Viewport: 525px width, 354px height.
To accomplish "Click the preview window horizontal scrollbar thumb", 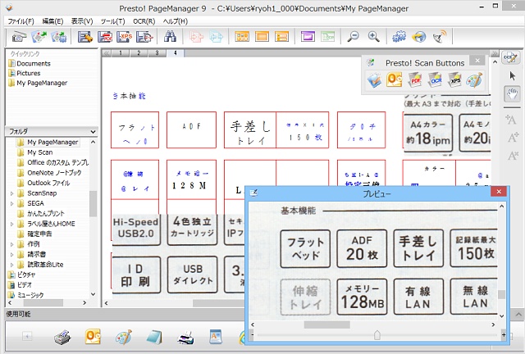I will tap(327, 324).
